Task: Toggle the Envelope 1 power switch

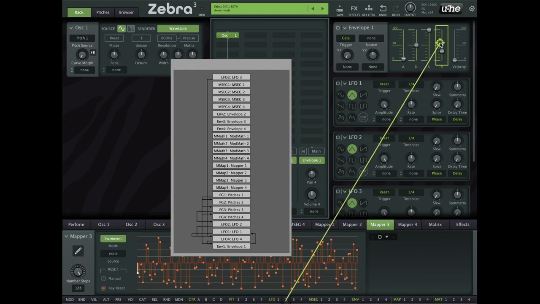Action: pyautogui.click(x=338, y=28)
